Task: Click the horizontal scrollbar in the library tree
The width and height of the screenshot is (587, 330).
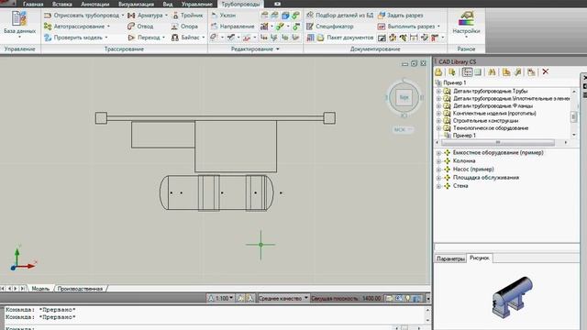Action: [497, 143]
